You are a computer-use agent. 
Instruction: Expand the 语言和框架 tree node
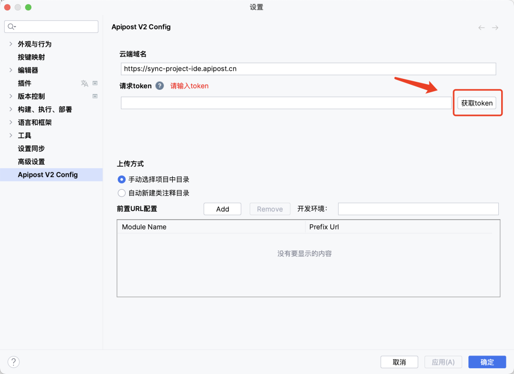coord(11,123)
